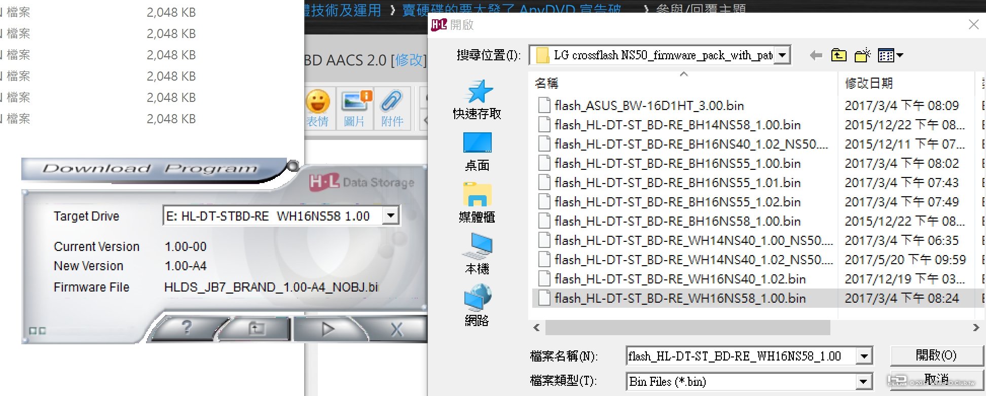Image resolution: width=986 pixels, height=396 pixels.
Task: Close Download Program with the X button
Action: 397,329
